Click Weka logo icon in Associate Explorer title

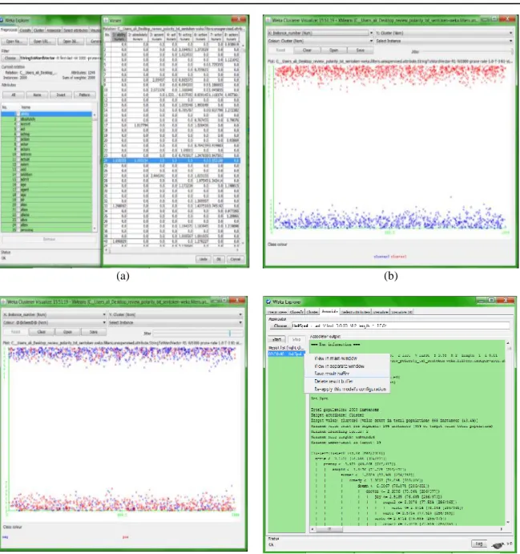click(x=268, y=301)
